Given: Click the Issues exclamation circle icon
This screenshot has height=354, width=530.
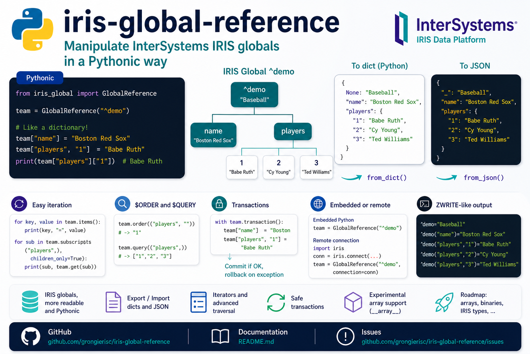Looking at the screenshot, I should point(345,336).
